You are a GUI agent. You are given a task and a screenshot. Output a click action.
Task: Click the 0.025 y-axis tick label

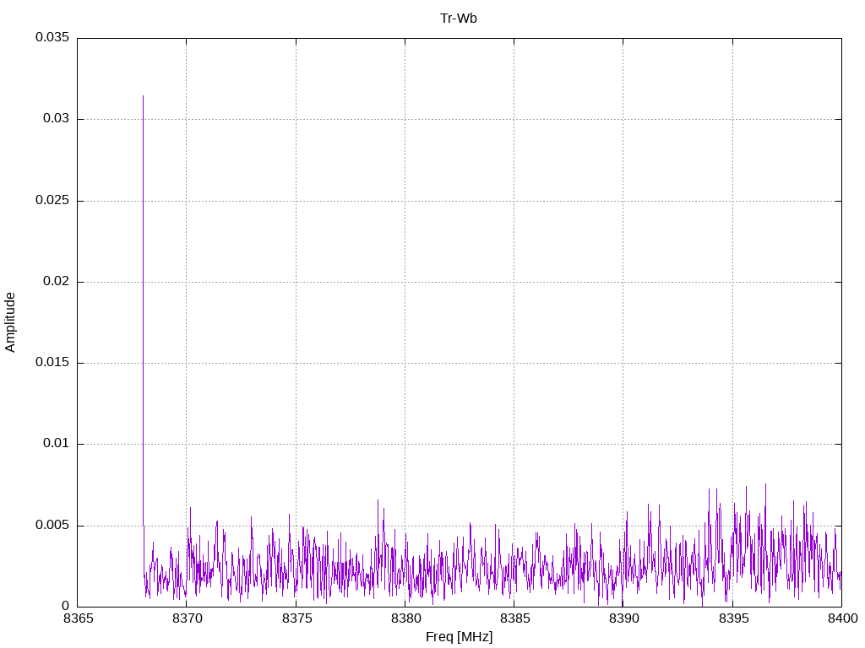[x=52, y=201]
